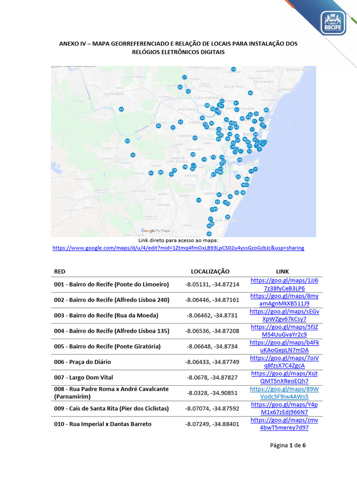The width and height of the screenshot is (357, 477).
Task: Click map marker number 41
Action: click(x=236, y=103)
